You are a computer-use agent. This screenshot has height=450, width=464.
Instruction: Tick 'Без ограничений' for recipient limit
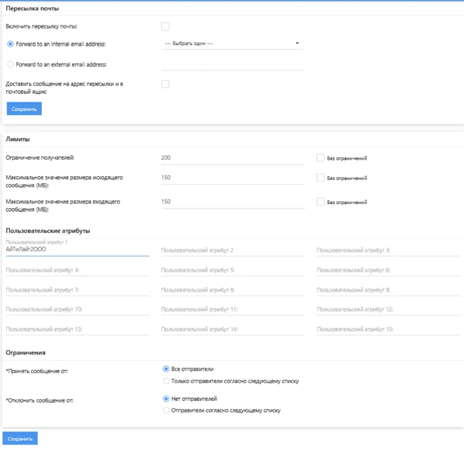[320, 158]
